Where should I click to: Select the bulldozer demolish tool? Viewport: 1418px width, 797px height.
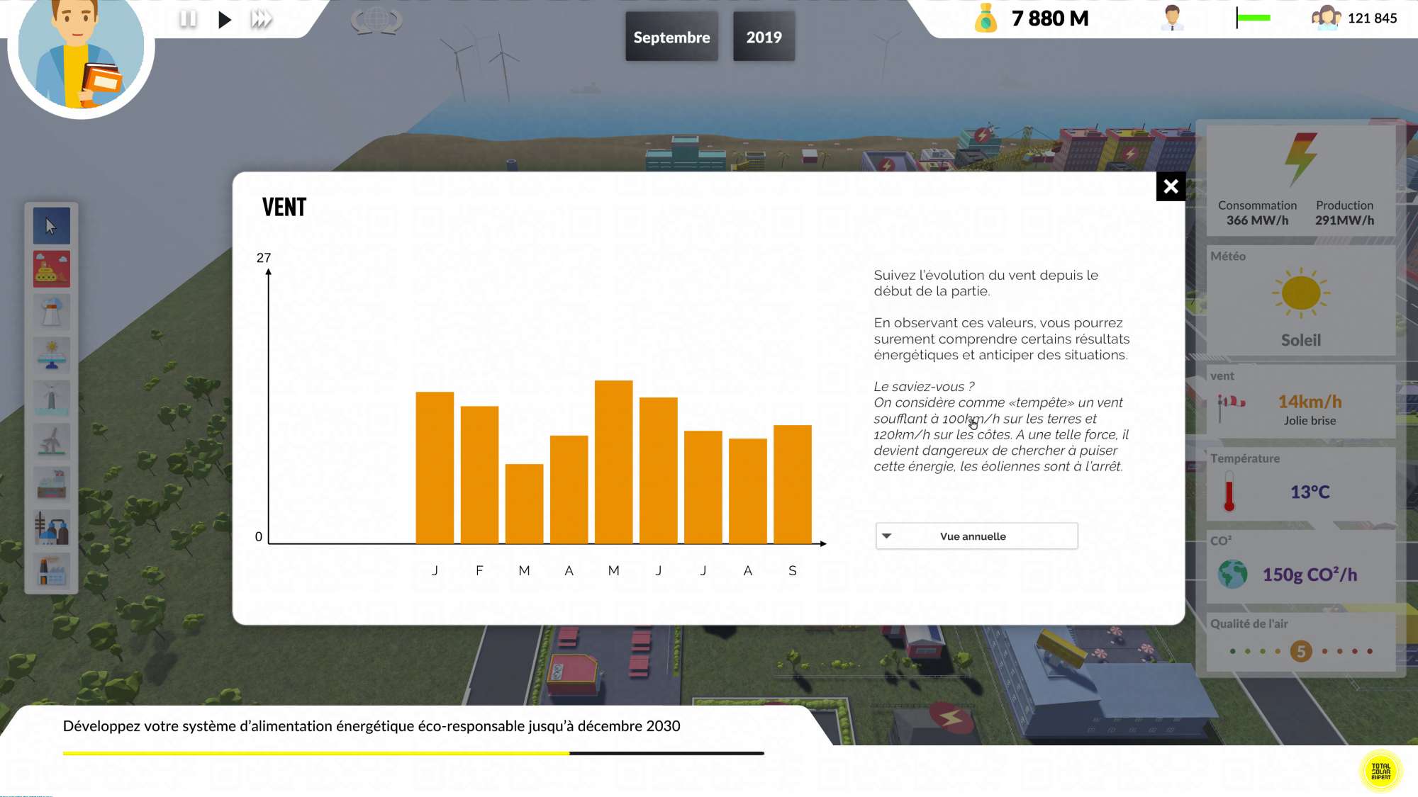click(51, 269)
